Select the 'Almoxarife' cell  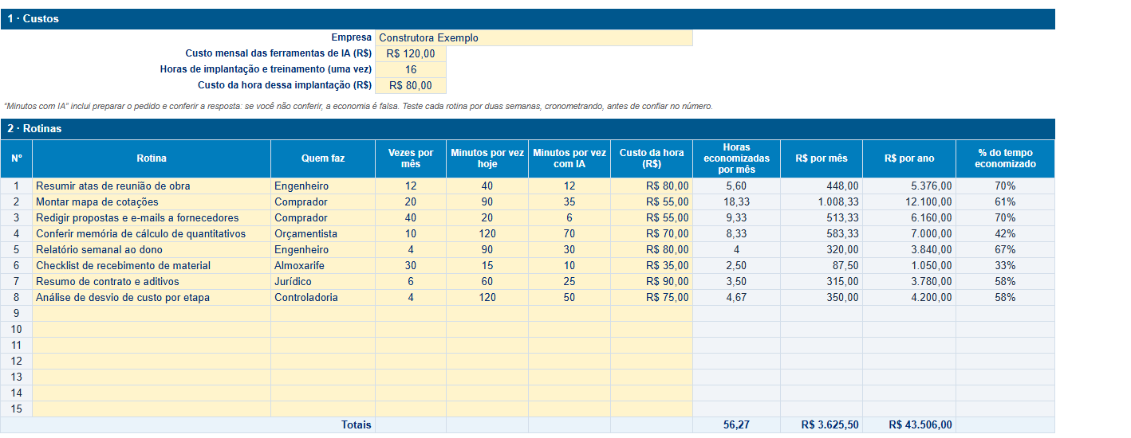323,265
